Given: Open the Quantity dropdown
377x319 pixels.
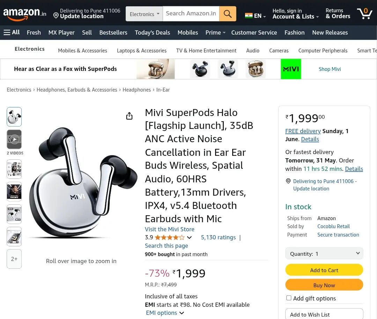Looking at the screenshot, I should coord(324,254).
